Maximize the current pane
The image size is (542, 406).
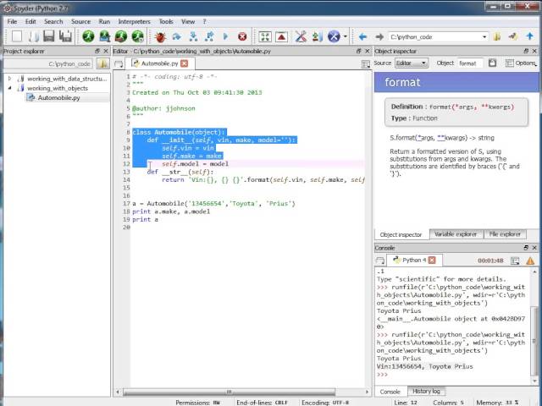click(x=265, y=36)
